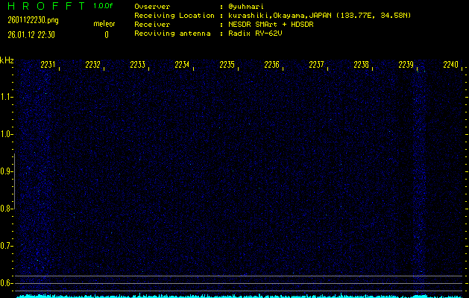
Task: Click the 26.01.12 22:30 timestamp
Action: tap(31, 34)
